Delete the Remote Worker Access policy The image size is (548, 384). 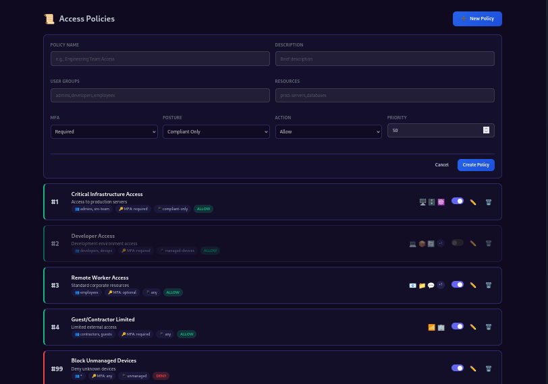click(x=489, y=285)
